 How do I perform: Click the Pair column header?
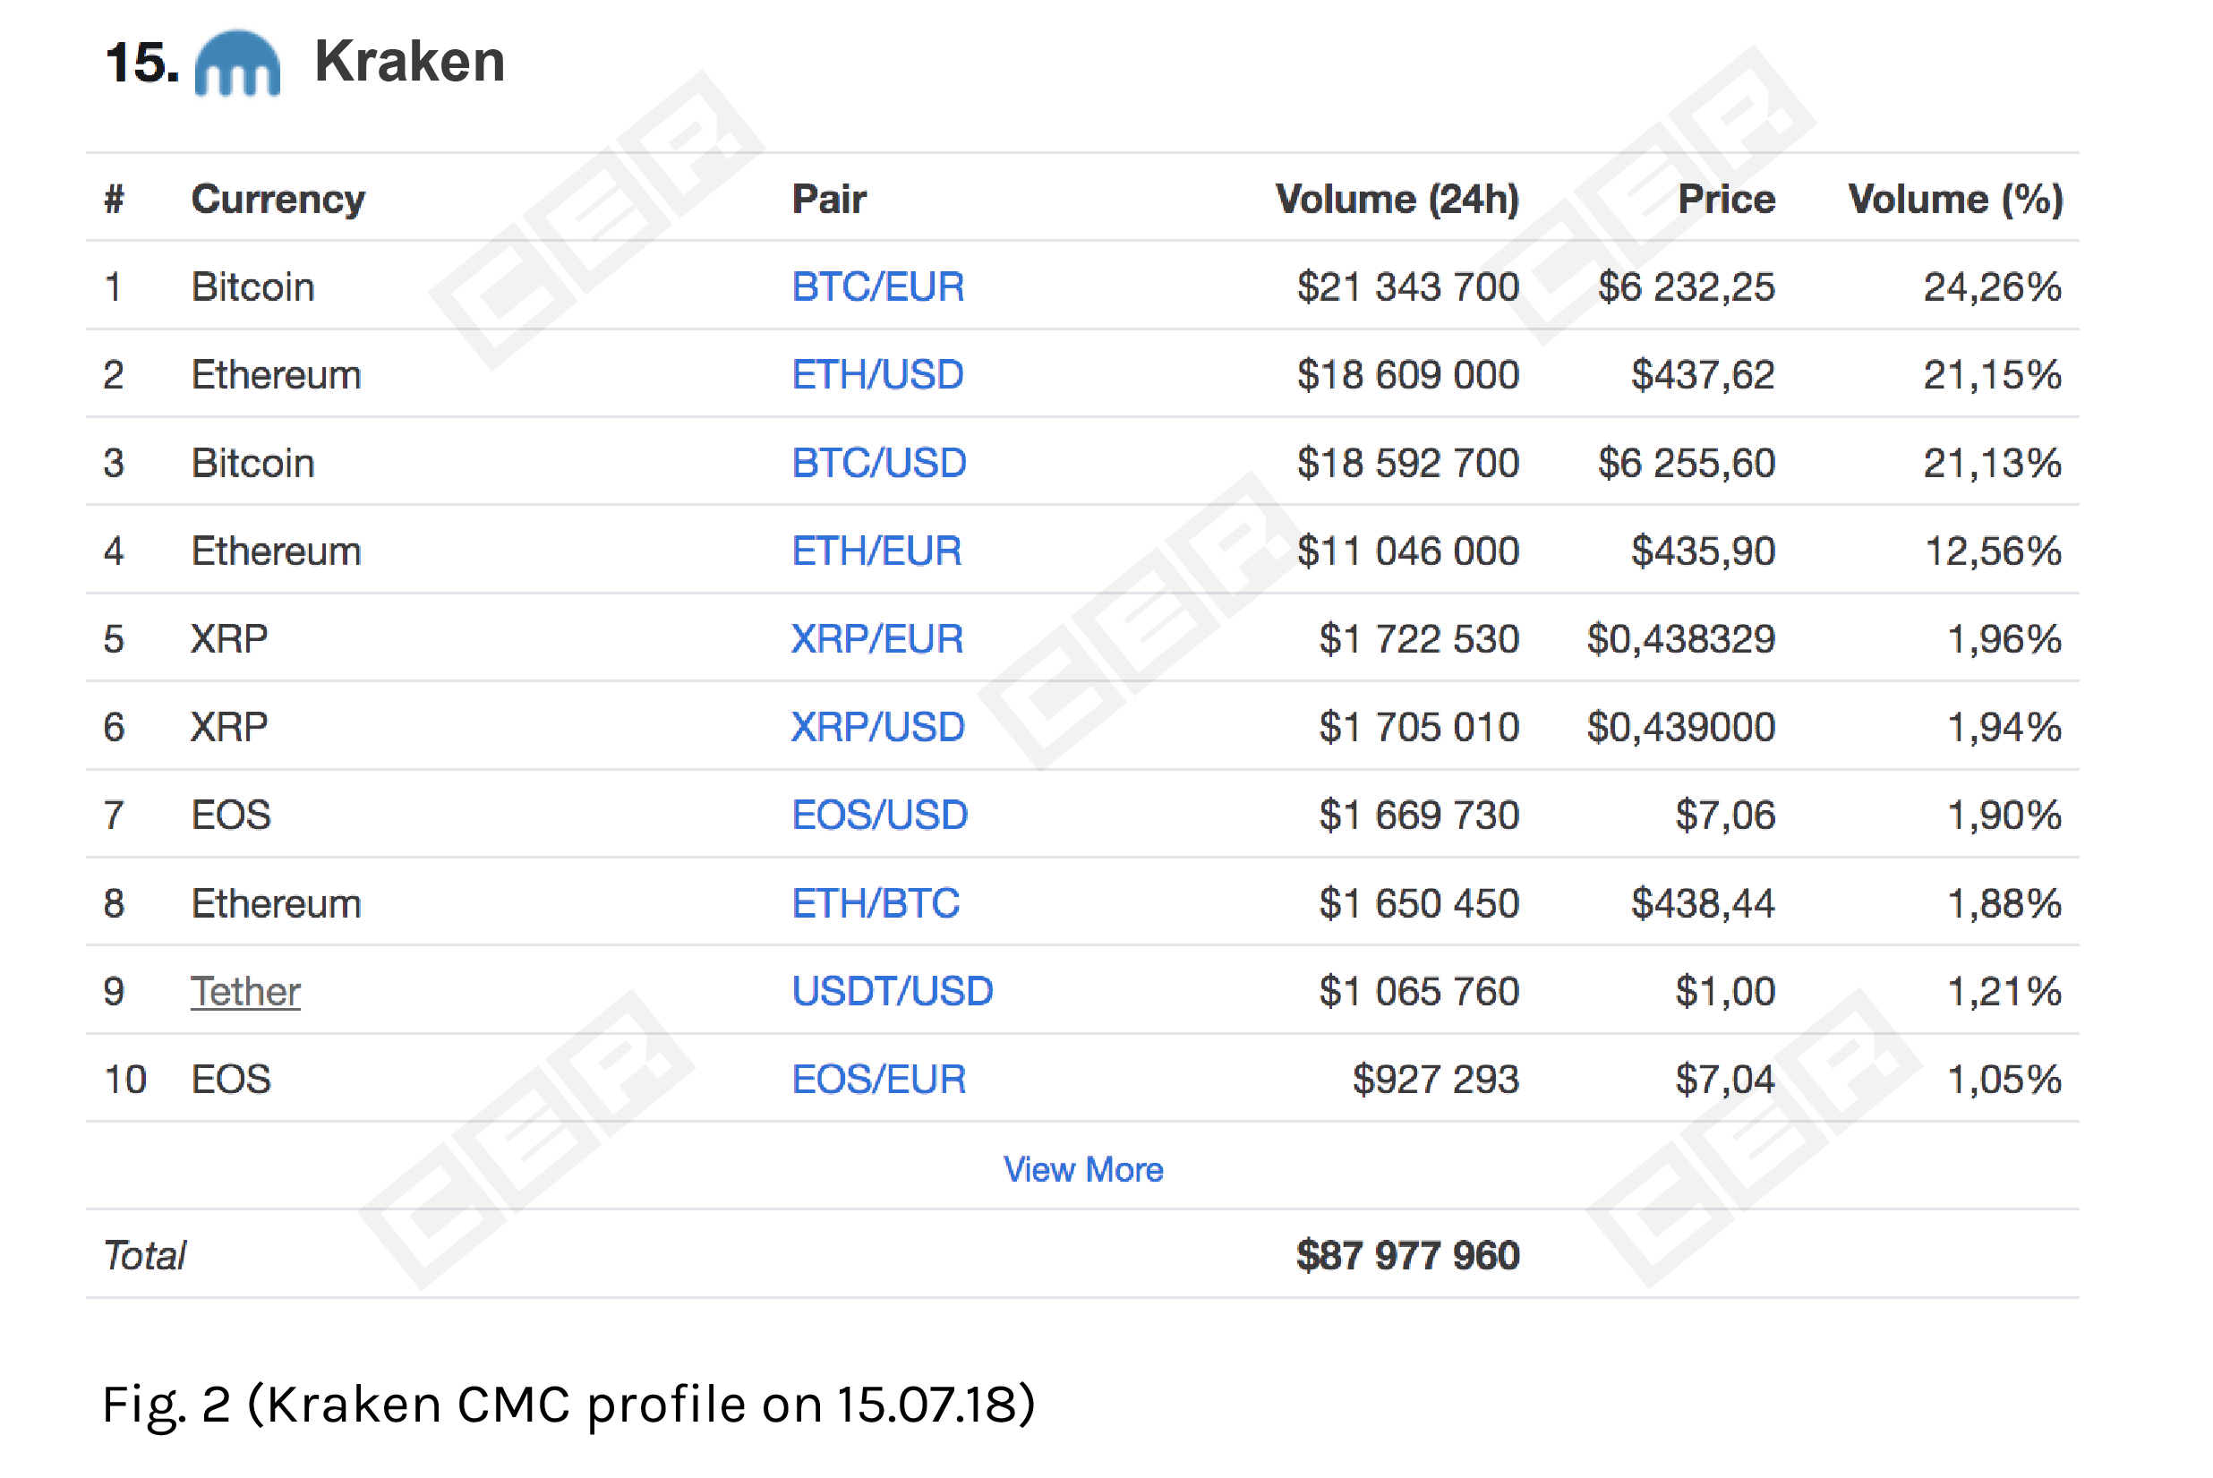828,199
